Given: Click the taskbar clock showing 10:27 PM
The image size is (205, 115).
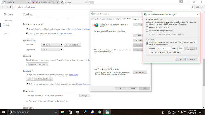Looking at the screenshot, I should 192,112.
